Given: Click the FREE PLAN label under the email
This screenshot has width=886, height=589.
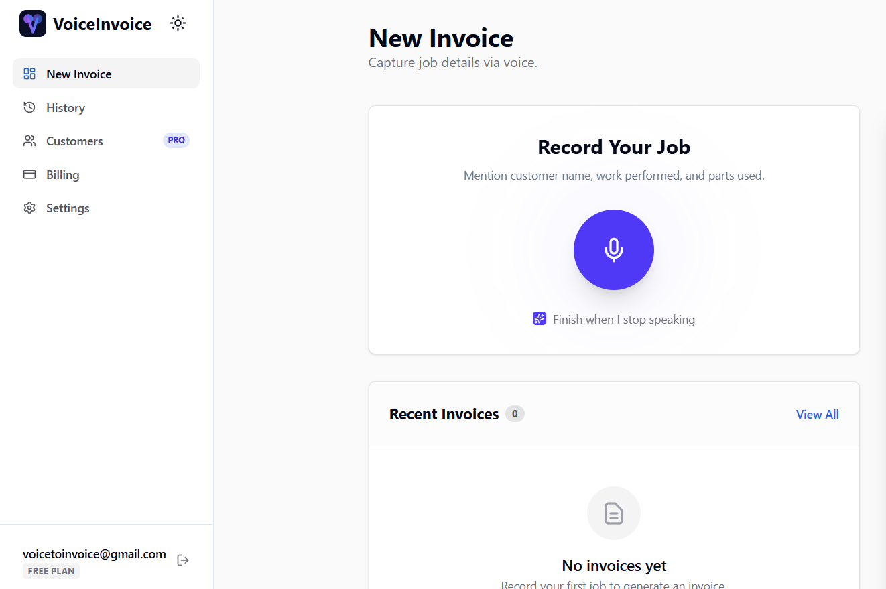Looking at the screenshot, I should [51, 570].
